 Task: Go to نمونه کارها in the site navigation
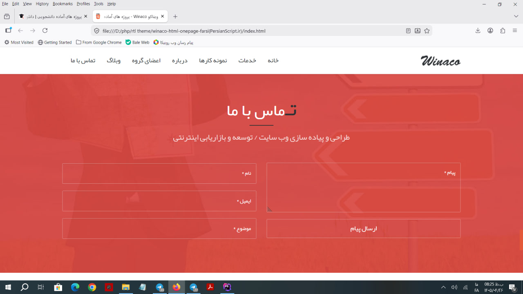(x=213, y=60)
